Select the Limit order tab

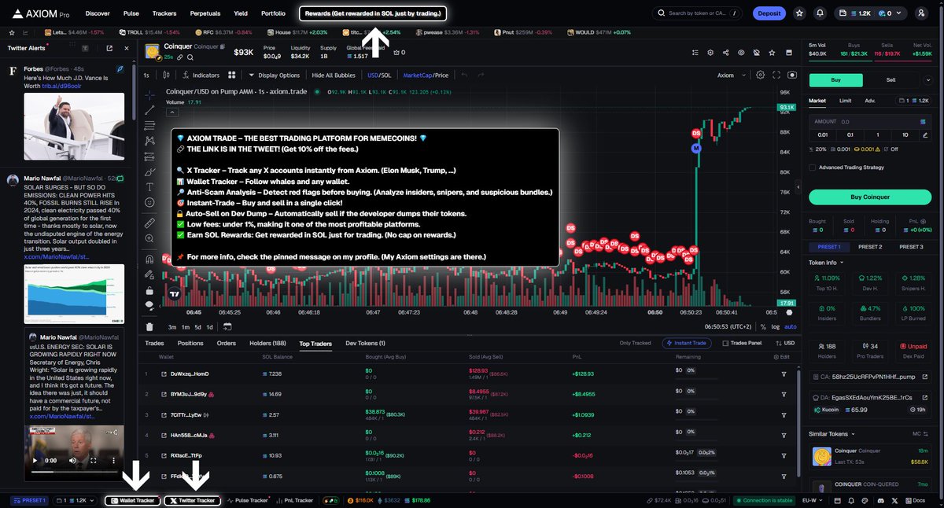[845, 101]
